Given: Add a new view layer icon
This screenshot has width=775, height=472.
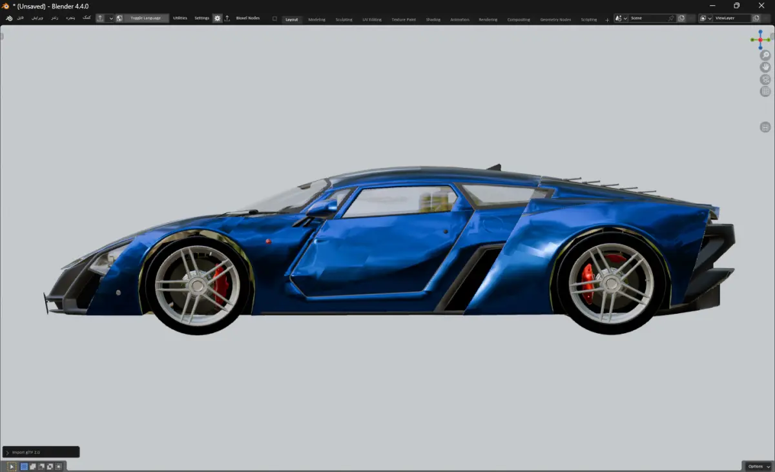Looking at the screenshot, I should 756,18.
